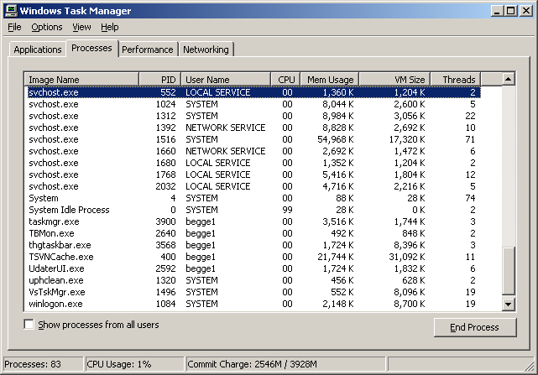Screen dimensions: 538x375
Task: Open the Options menu
Action: pos(47,27)
